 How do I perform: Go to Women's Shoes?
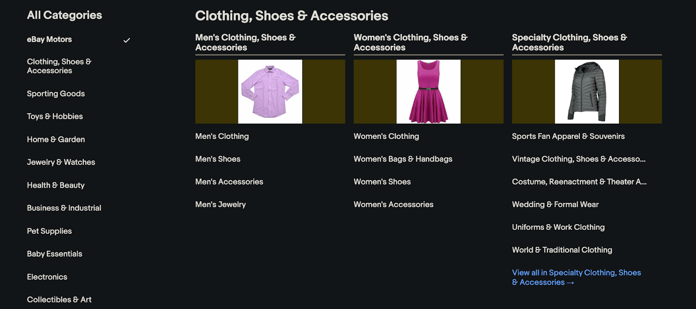click(x=382, y=181)
